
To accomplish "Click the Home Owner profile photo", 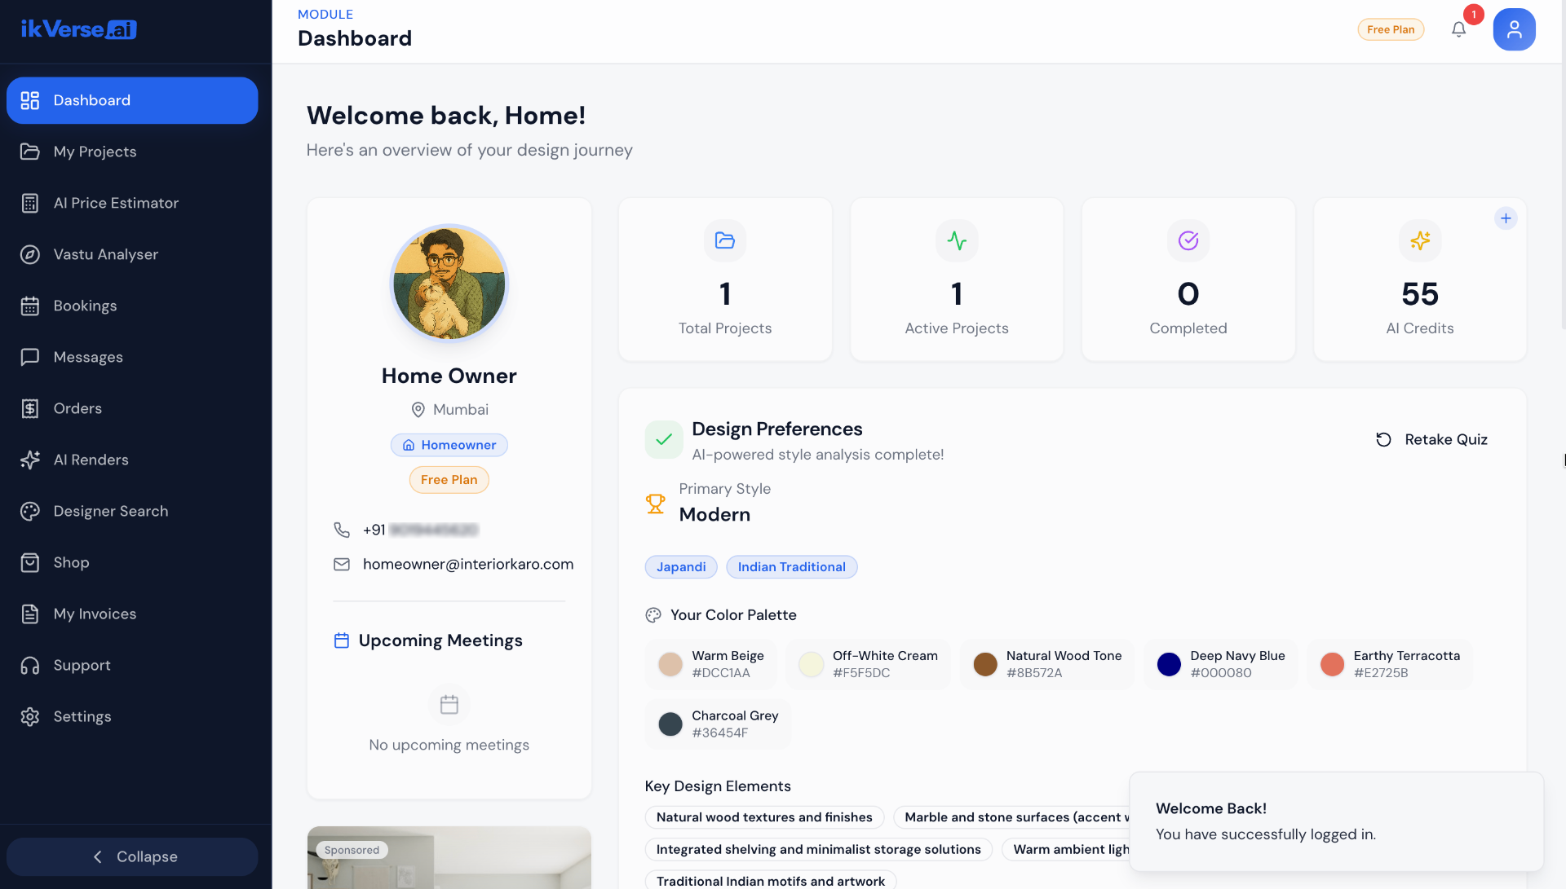I will tap(449, 283).
